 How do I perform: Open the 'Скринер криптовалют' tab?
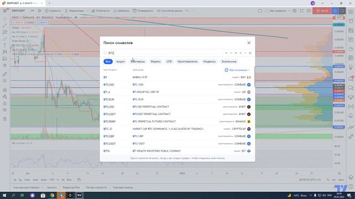pyautogui.click(x=26, y=187)
